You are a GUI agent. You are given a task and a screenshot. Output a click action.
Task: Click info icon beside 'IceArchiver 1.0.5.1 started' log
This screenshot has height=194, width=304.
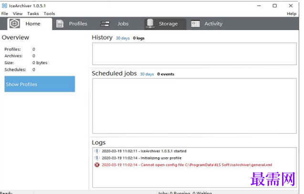click(x=97, y=151)
